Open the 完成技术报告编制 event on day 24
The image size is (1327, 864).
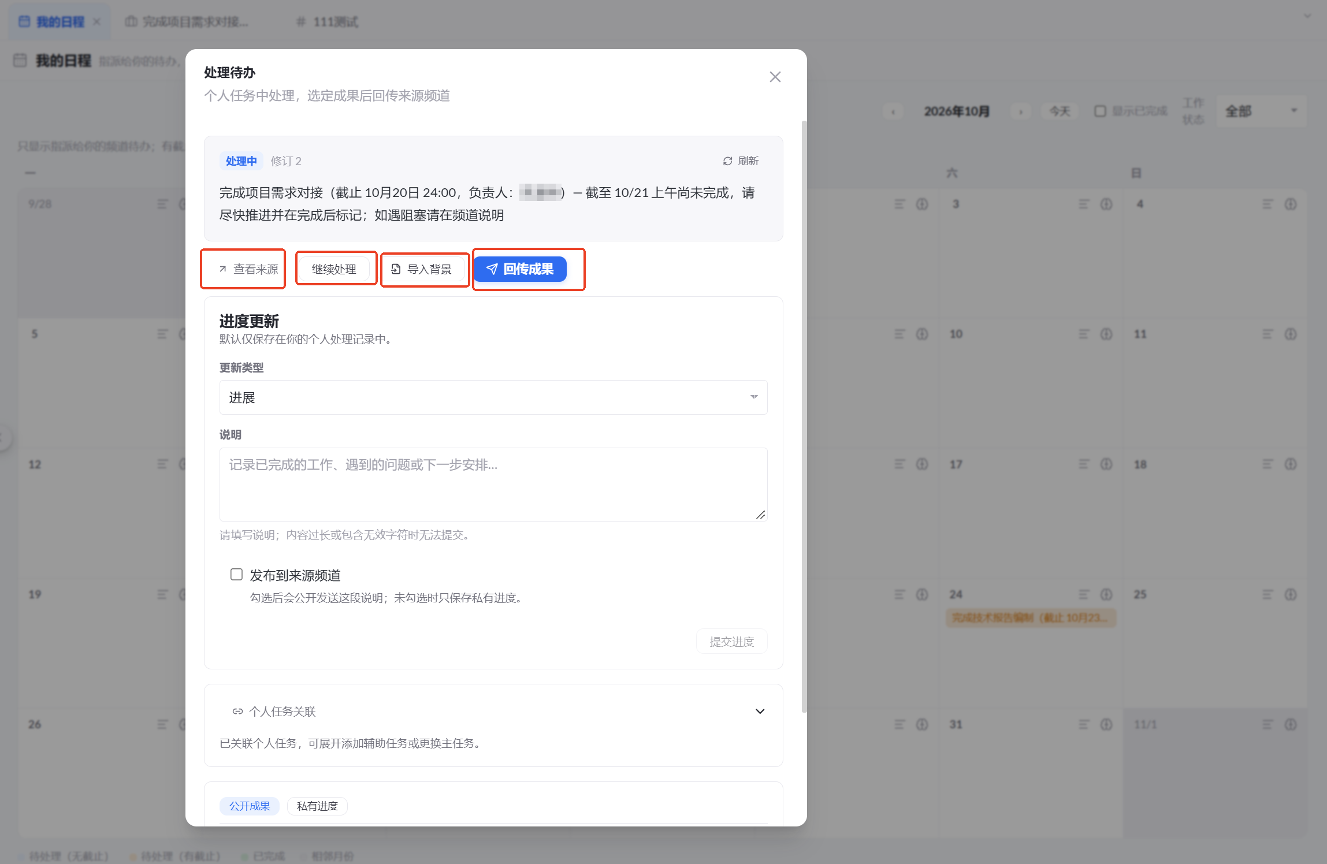point(1031,618)
